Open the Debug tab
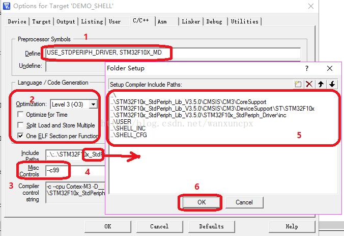344x236 pixels. pos(214,21)
